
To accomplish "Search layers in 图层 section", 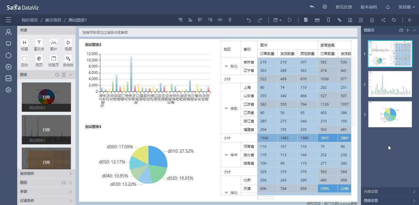I will point(64,183).
